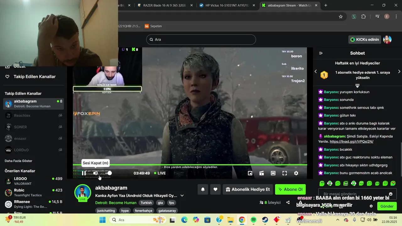Open Steam from the taskbar

[265, 220]
